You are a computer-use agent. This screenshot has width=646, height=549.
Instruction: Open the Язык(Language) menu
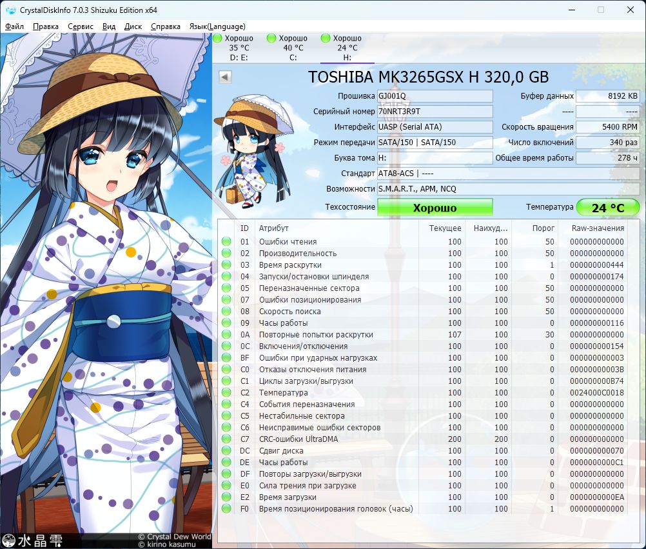[x=217, y=26]
